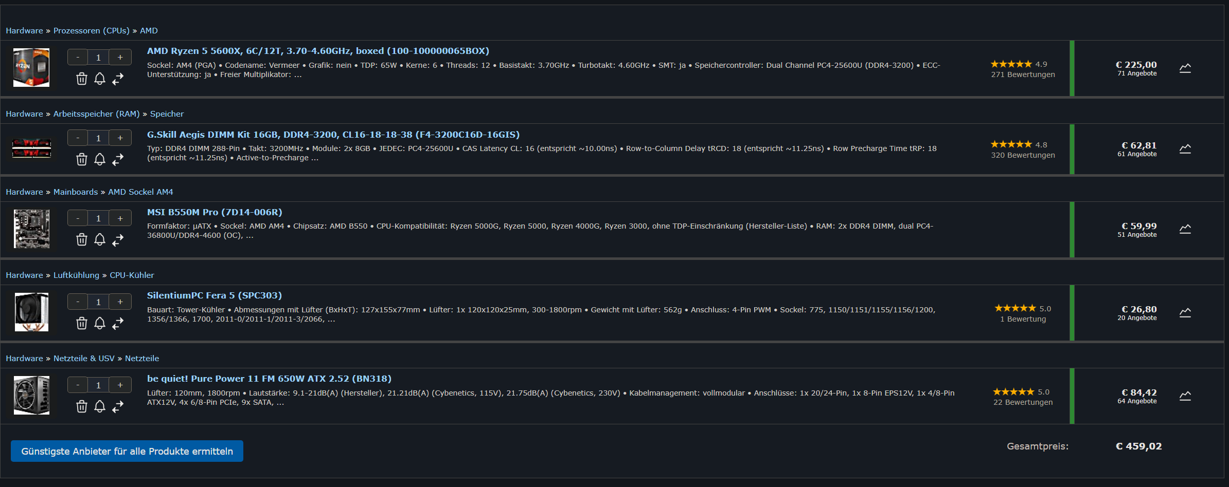
Task: Open be quiet! Pure Power 11 FM link
Action: coord(269,379)
